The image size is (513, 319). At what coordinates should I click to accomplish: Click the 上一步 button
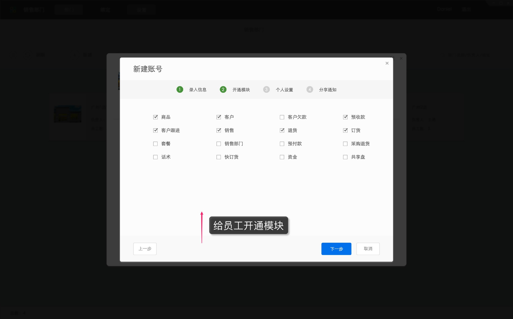pos(145,249)
